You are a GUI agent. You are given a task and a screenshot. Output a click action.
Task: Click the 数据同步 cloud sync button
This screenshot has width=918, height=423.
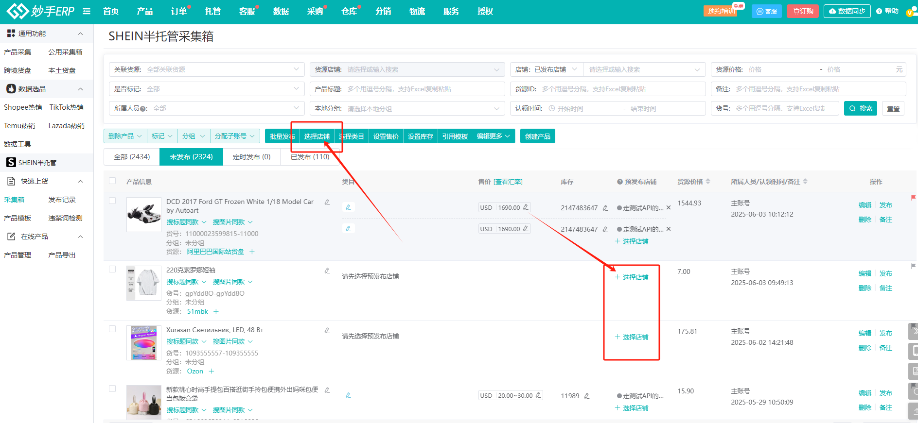click(847, 11)
